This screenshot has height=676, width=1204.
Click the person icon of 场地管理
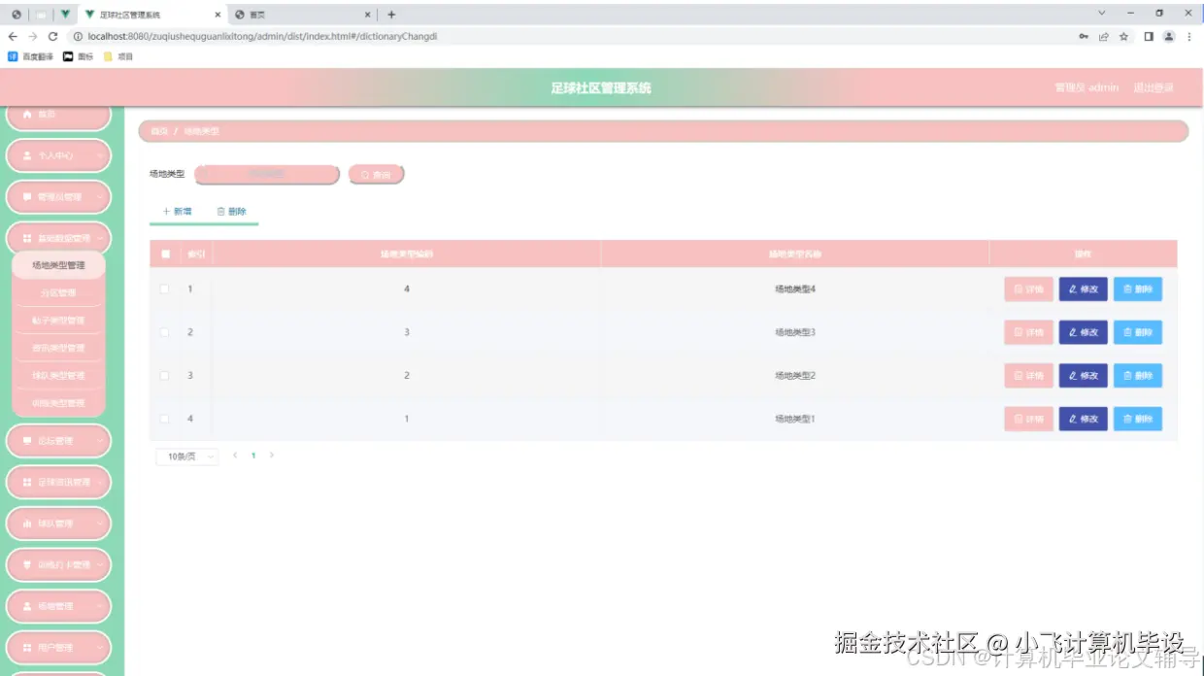pos(28,606)
